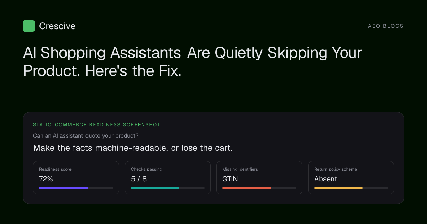Select the article headline about AI Shopping Assistants
The width and height of the screenshot is (427, 224).
pos(193,62)
